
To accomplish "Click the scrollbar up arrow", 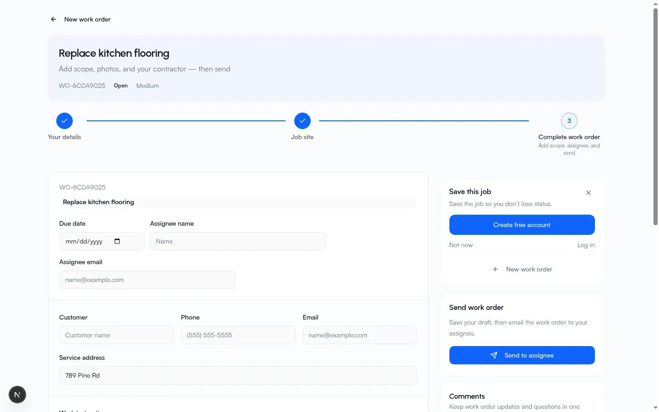I will tap(655, 3).
